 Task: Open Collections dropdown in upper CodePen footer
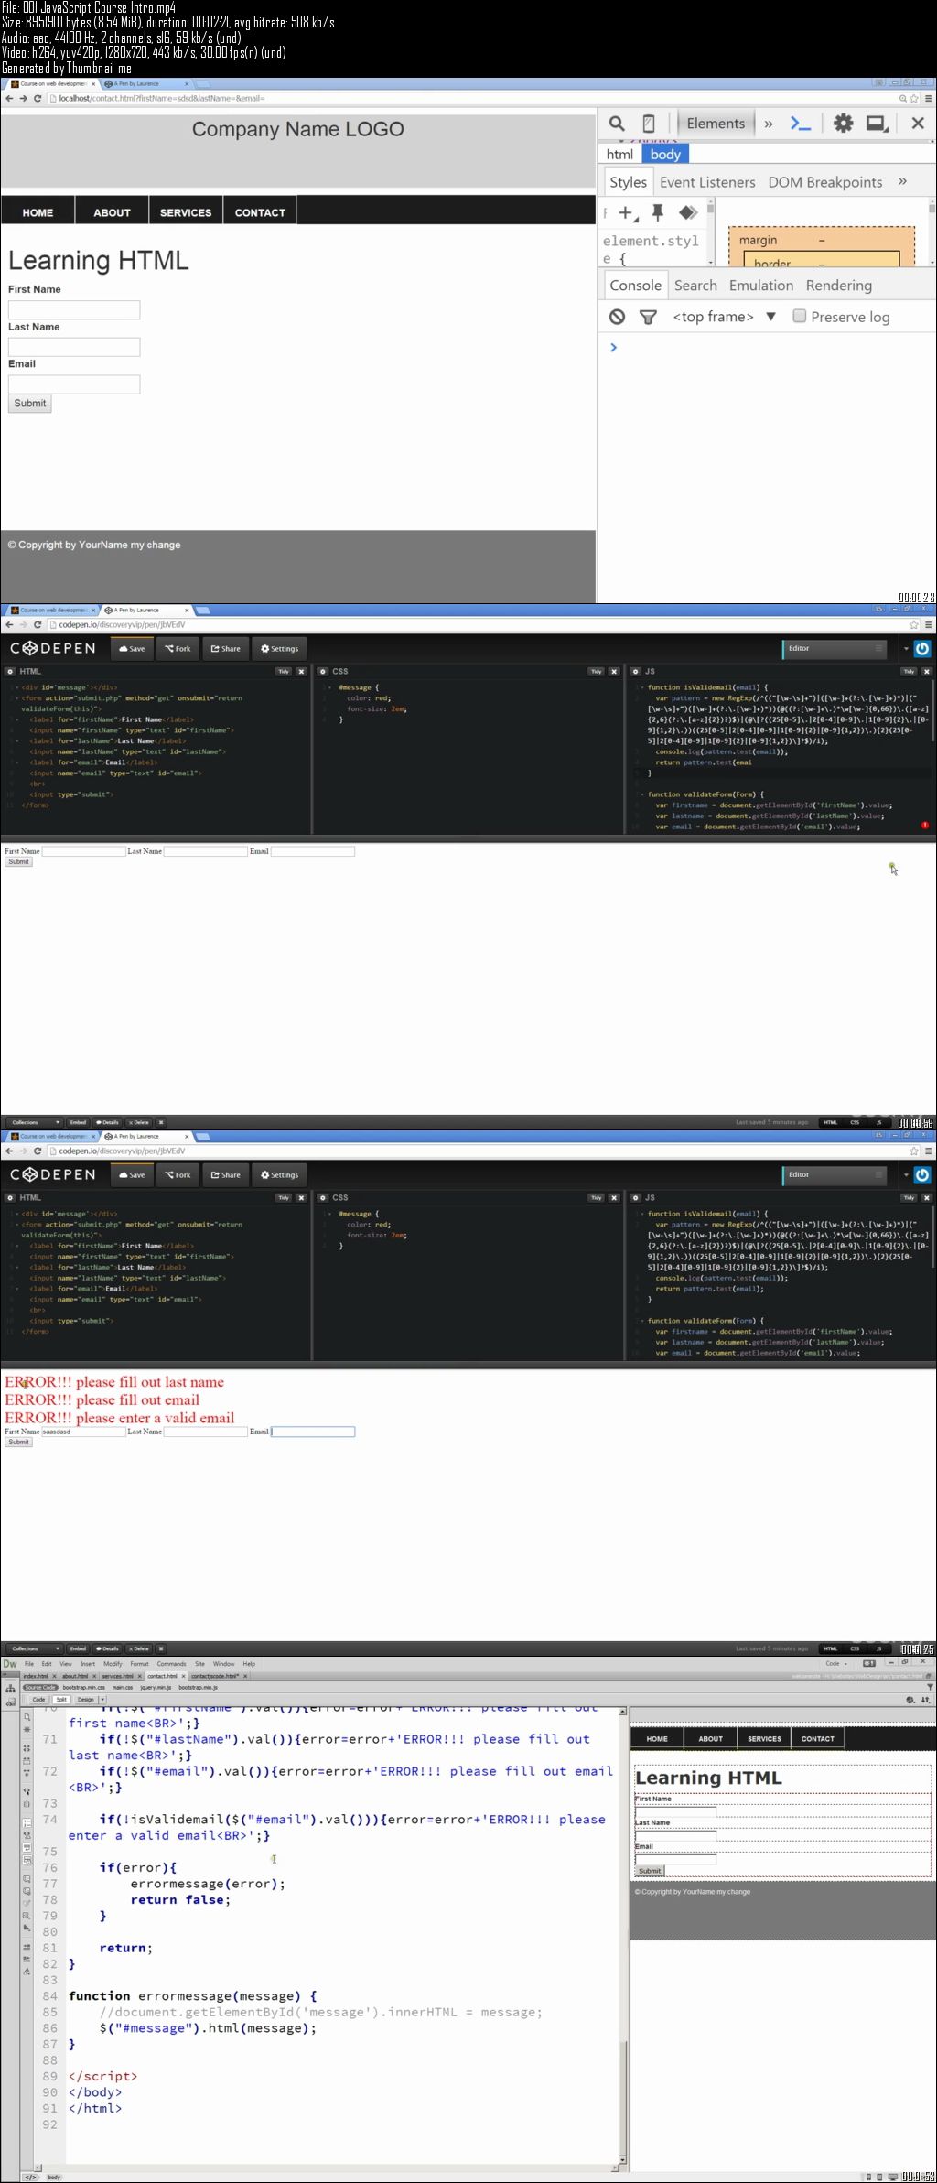pyautogui.click(x=35, y=1122)
